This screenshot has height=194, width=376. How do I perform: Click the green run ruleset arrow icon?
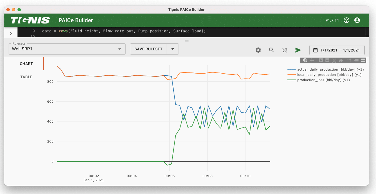(298, 50)
